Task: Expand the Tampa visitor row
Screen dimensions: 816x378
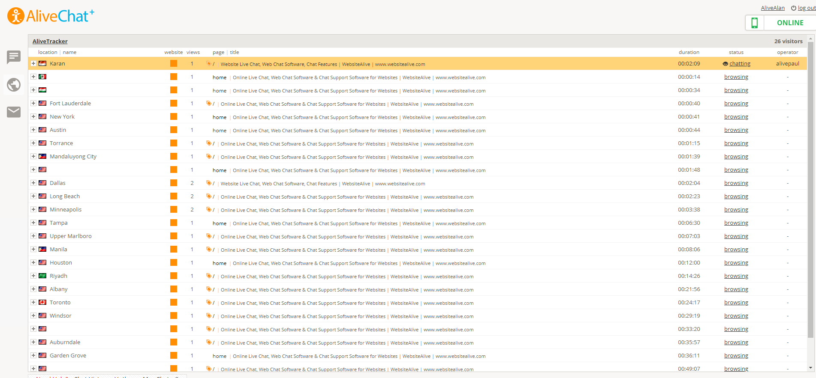Action: point(33,223)
